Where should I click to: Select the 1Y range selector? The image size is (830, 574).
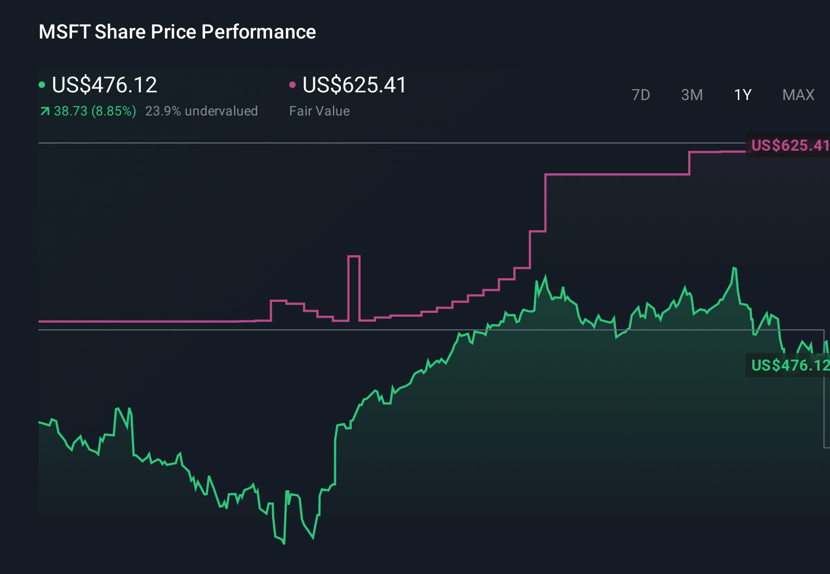click(x=743, y=95)
